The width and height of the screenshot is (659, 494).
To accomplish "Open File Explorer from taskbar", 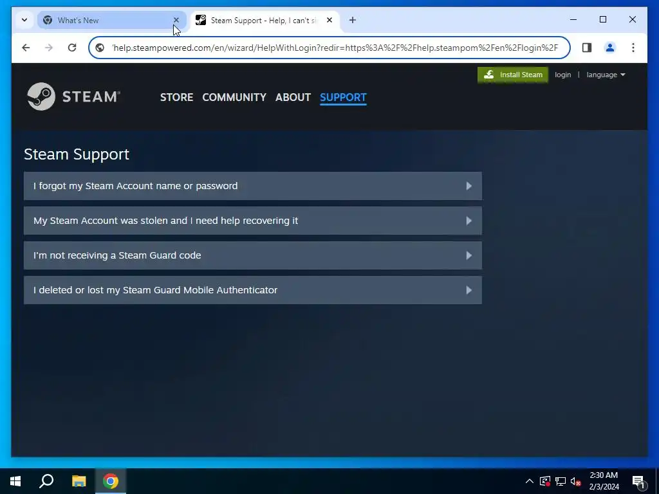I will pos(79,481).
